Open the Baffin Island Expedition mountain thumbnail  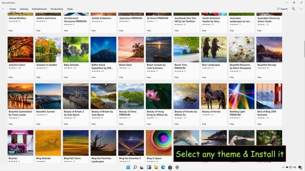click(103, 49)
